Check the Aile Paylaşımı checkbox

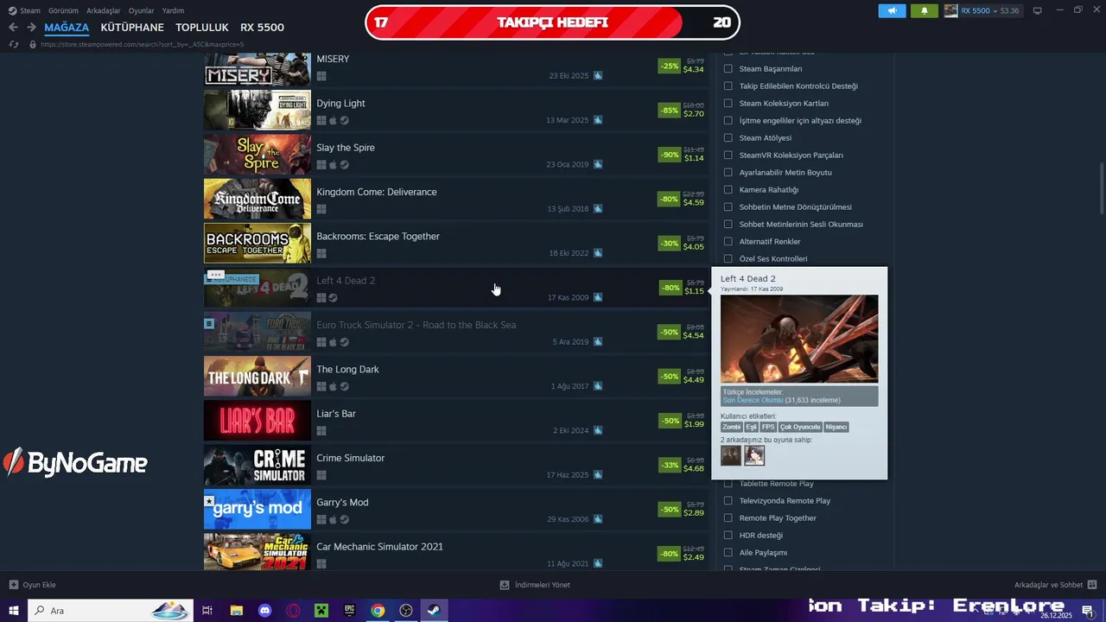[x=728, y=552]
